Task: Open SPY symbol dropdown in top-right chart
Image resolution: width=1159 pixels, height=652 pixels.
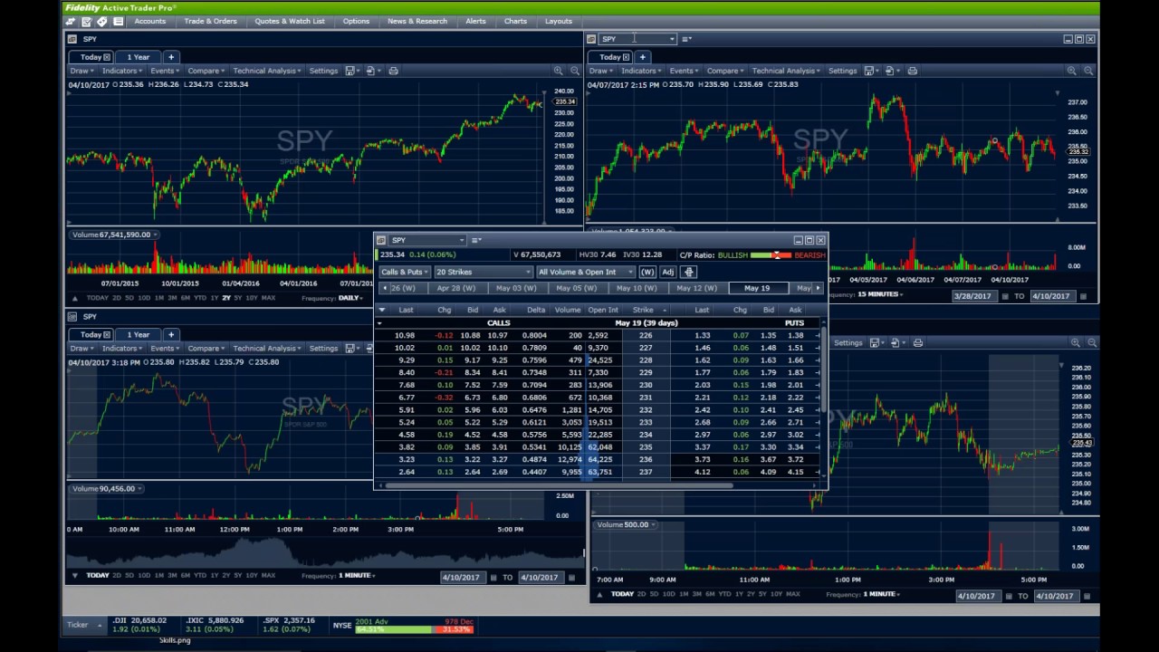Action: pos(671,39)
